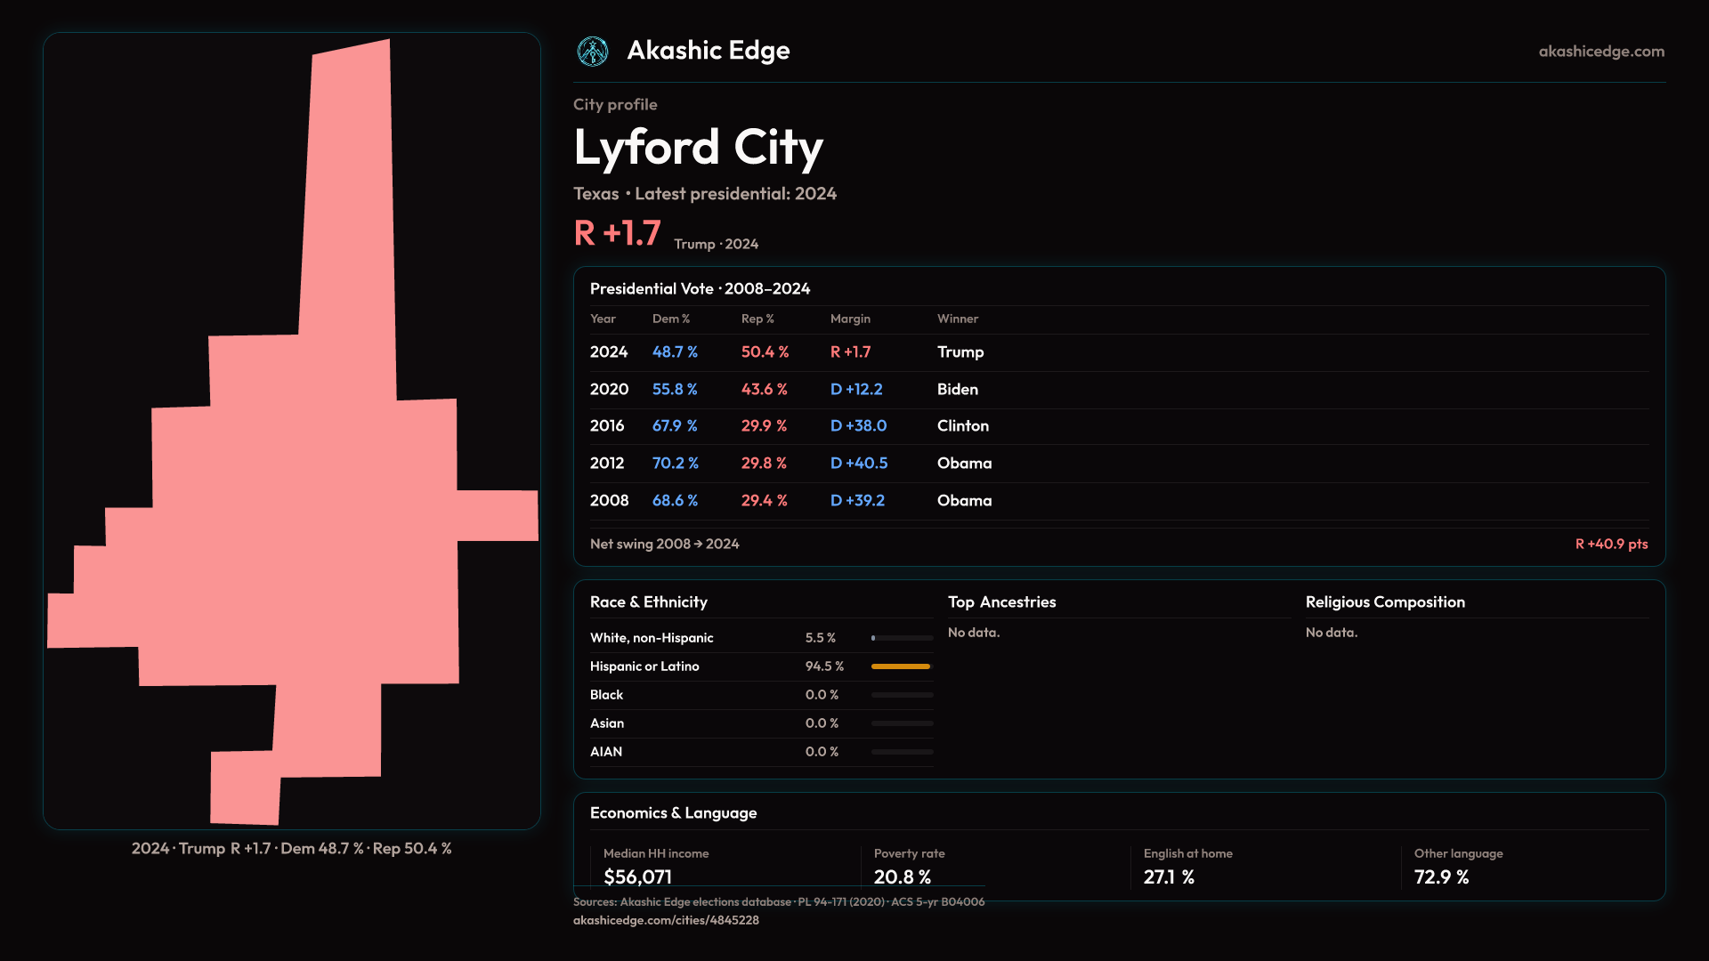Click the Race & Ethnicity heading
Screen dimensions: 1709x961
tap(648, 602)
